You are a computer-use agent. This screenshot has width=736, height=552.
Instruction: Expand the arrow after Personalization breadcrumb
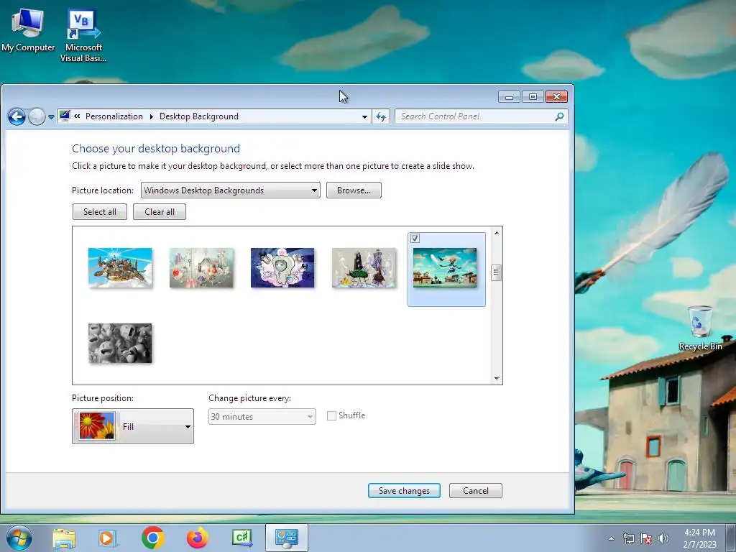pos(151,116)
